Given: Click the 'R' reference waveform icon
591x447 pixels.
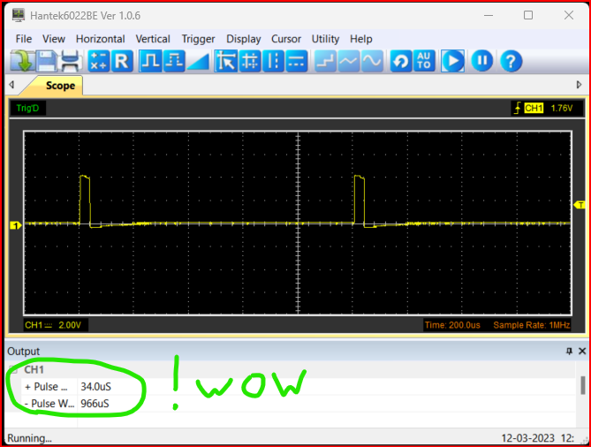Looking at the screenshot, I should [122, 61].
